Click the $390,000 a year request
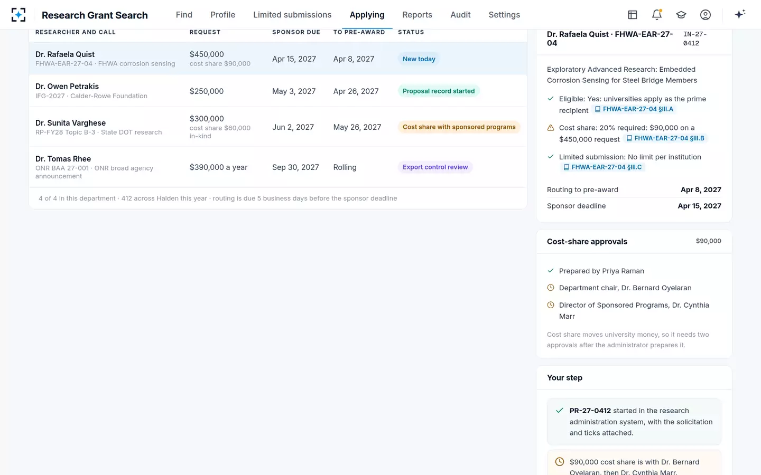Image resolution: width=761 pixels, height=475 pixels. (x=219, y=167)
